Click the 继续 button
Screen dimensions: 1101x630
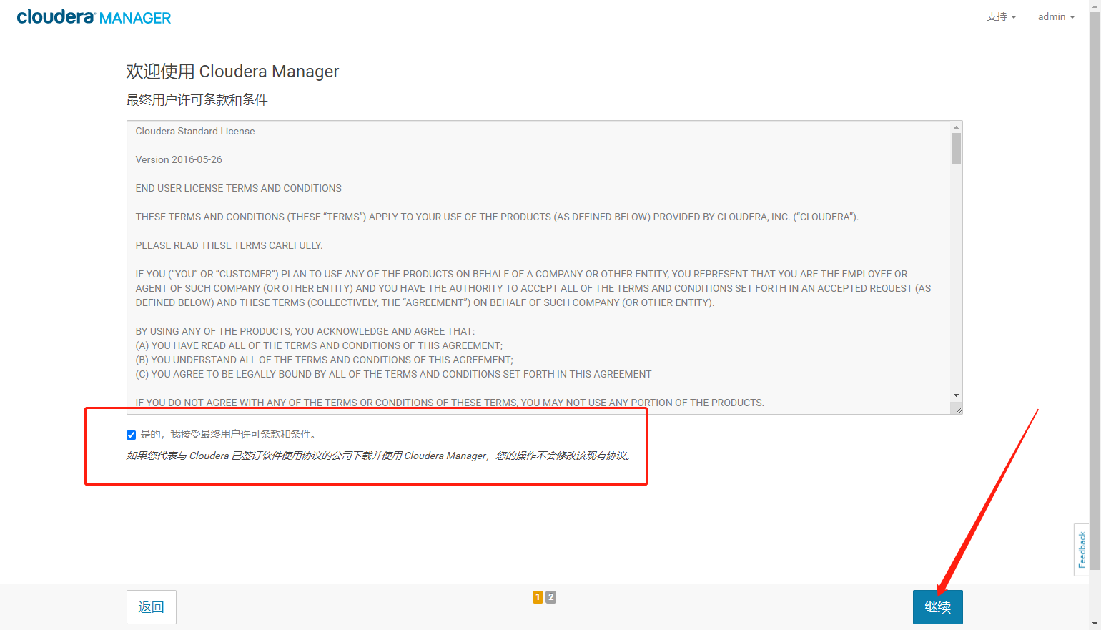[x=937, y=606]
